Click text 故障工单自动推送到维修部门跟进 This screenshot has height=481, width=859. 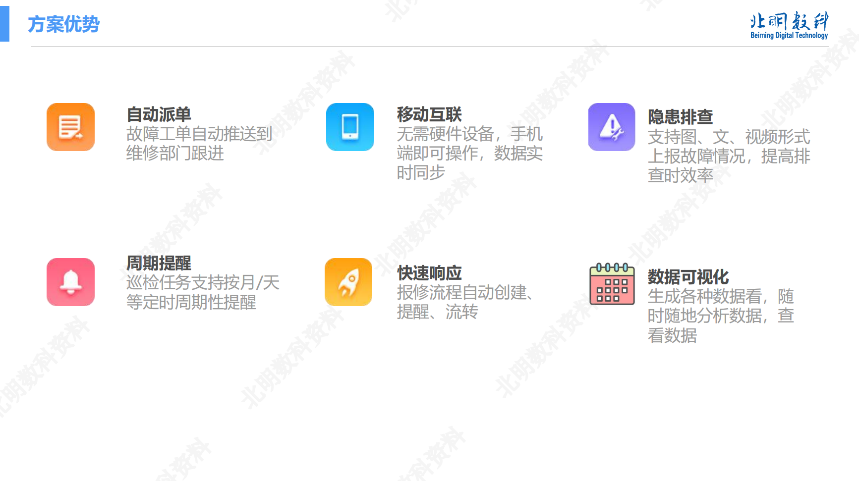pyautogui.click(x=199, y=144)
